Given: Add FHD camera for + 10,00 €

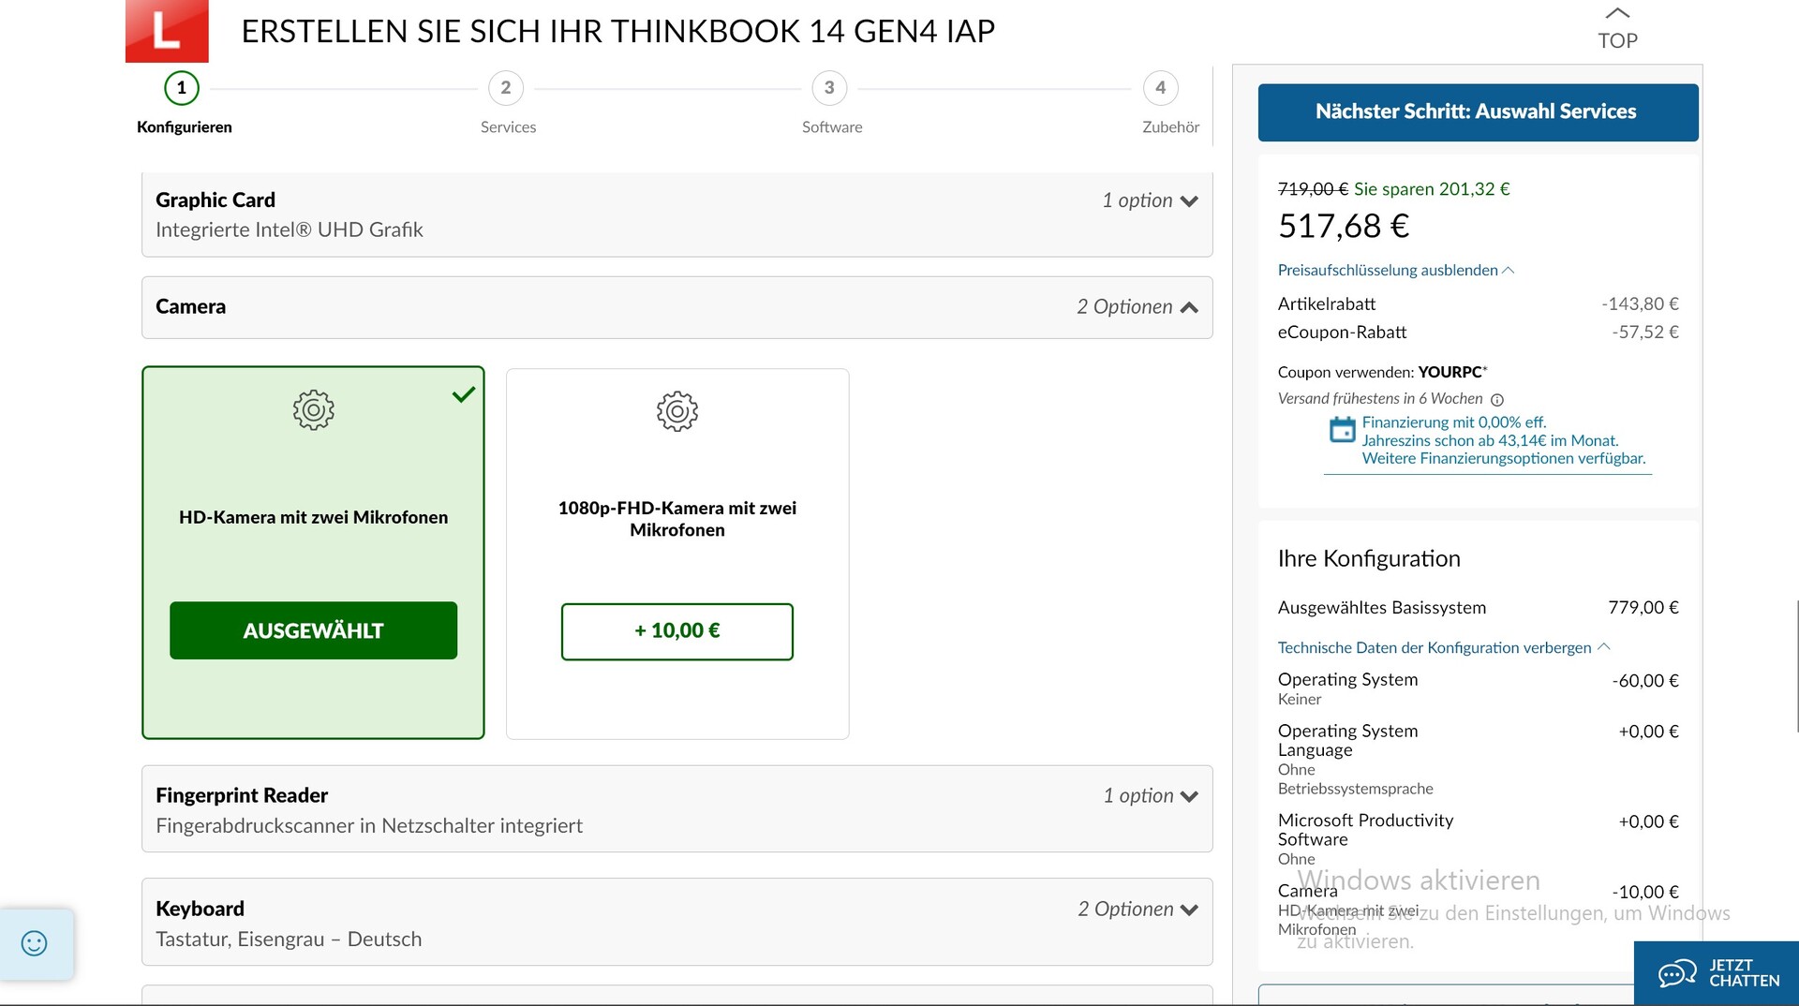Looking at the screenshot, I should pos(676,631).
